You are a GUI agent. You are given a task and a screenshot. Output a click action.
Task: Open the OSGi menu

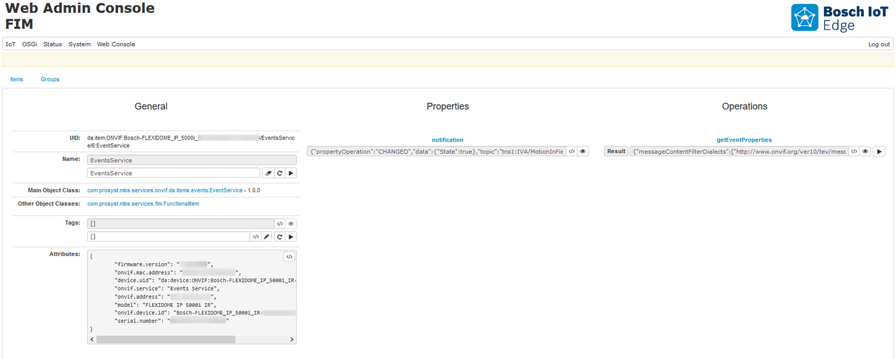click(x=30, y=44)
